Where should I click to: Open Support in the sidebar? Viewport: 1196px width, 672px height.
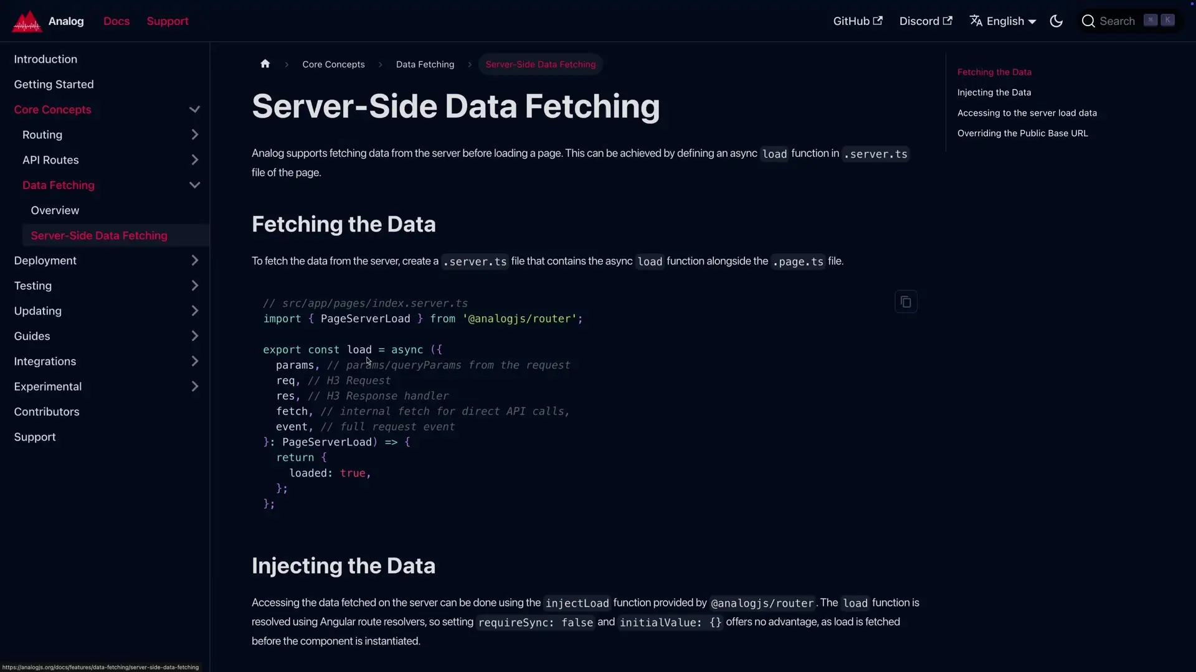tap(35, 437)
